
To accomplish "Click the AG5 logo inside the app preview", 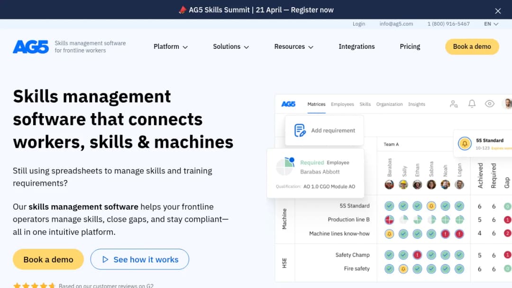I will pos(288,104).
